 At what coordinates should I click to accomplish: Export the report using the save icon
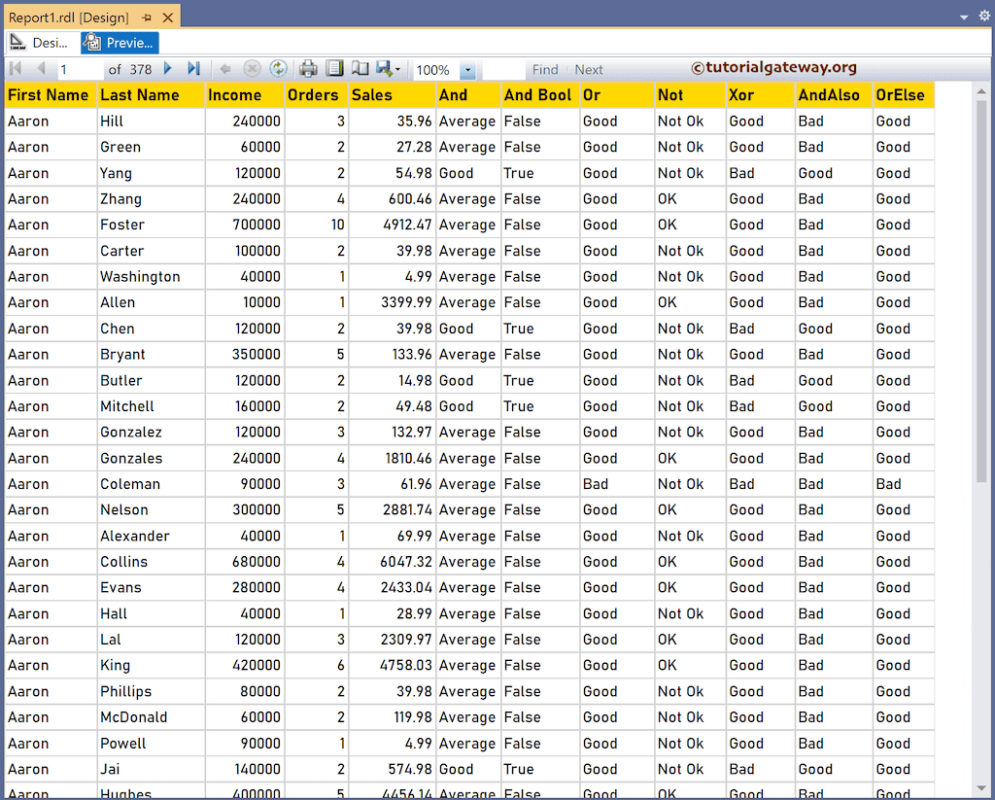click(x=385, y=69)
